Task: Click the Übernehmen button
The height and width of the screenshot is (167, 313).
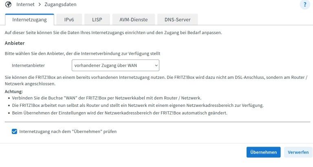Action: (x=264, y=152)
